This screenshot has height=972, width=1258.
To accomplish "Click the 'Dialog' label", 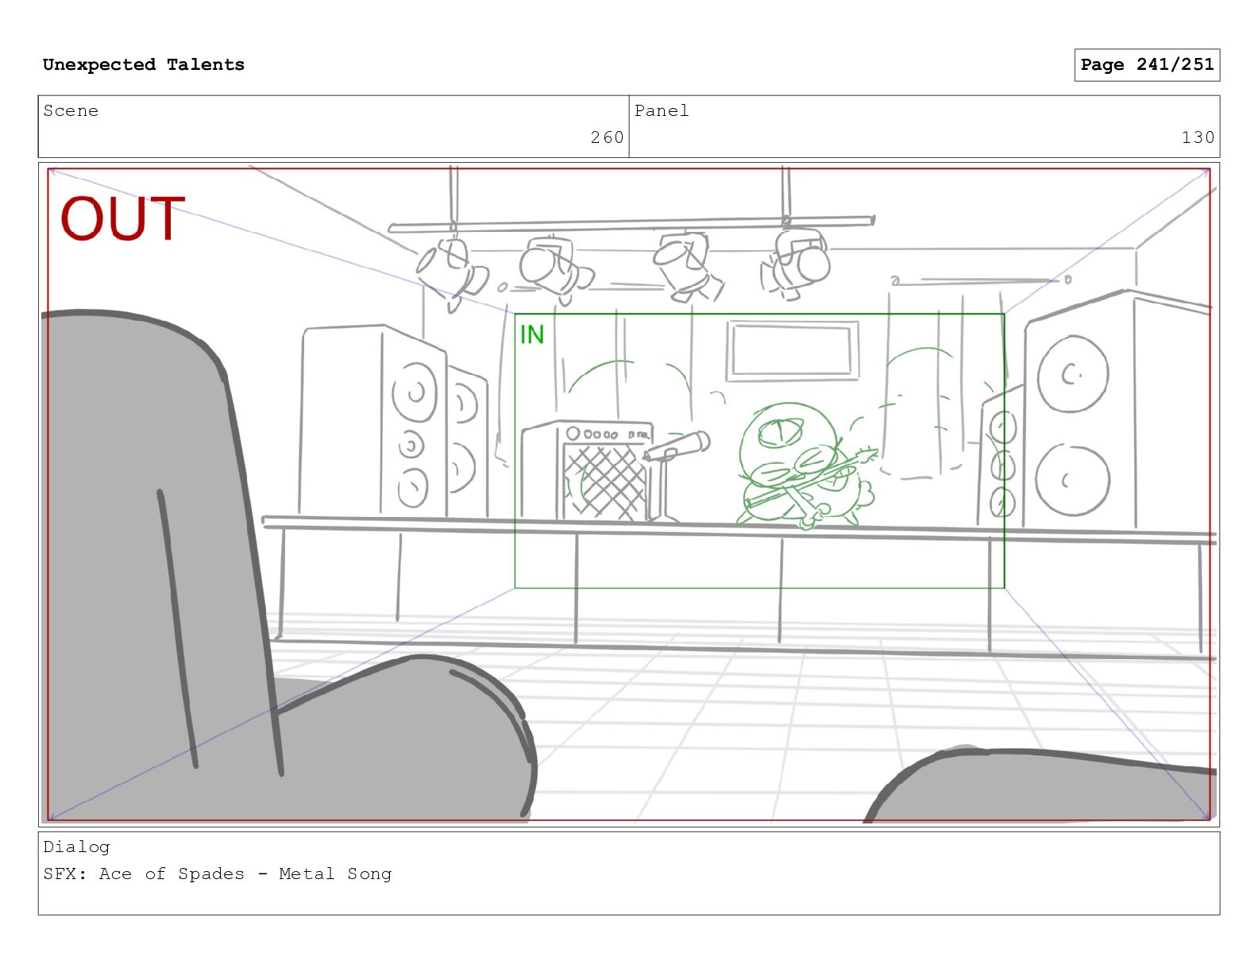I will (76, 847).
